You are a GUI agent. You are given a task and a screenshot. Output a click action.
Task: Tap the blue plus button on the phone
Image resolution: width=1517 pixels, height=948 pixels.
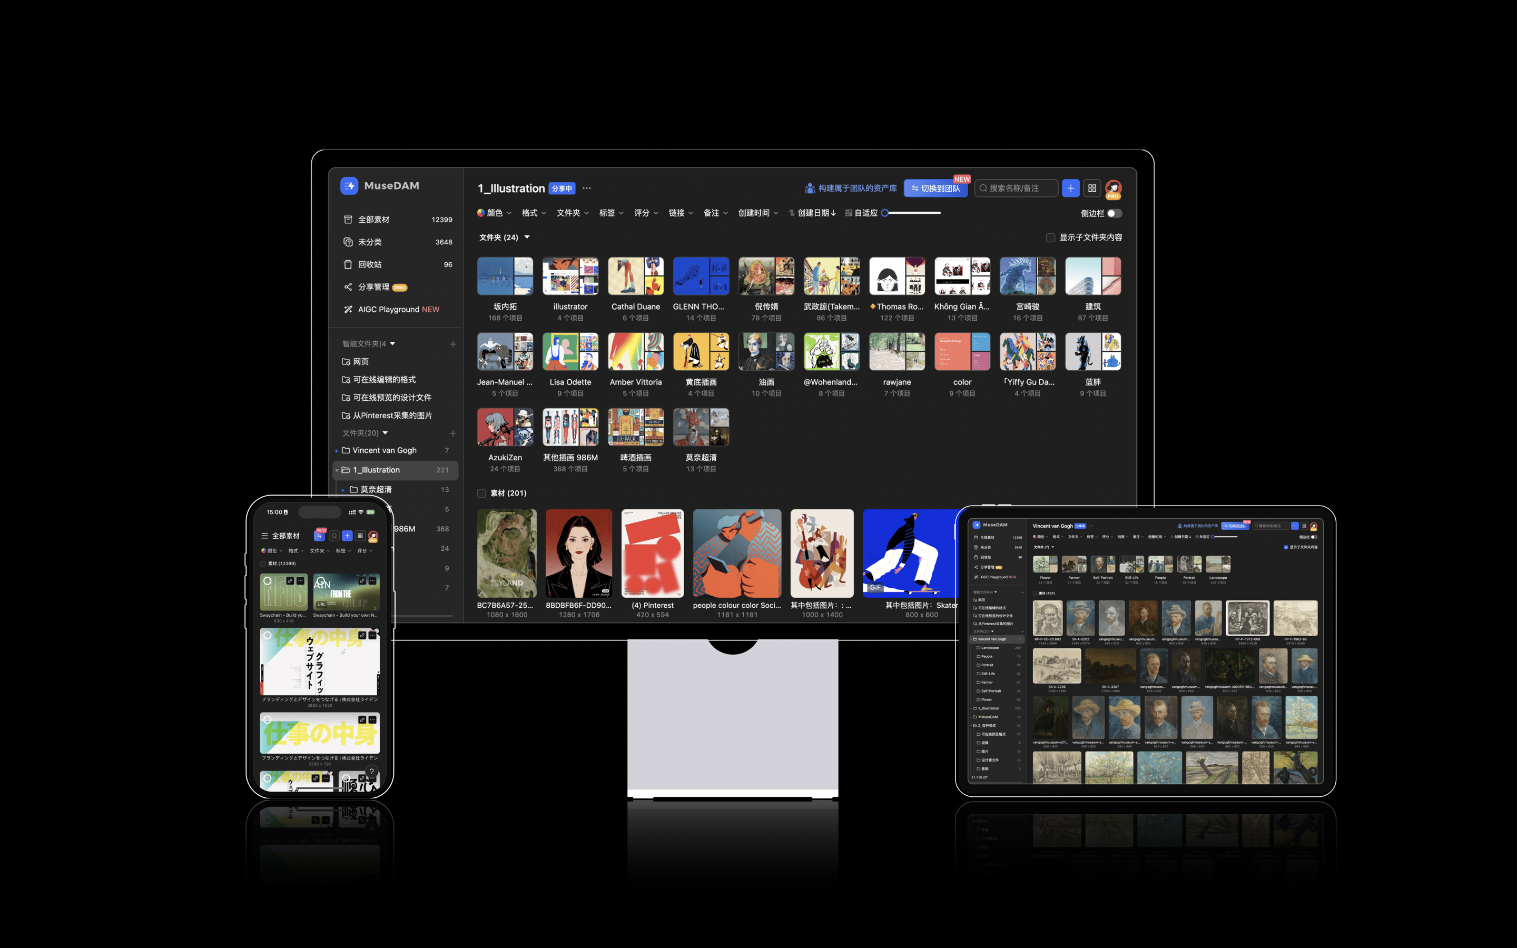[x=347, y=536]
